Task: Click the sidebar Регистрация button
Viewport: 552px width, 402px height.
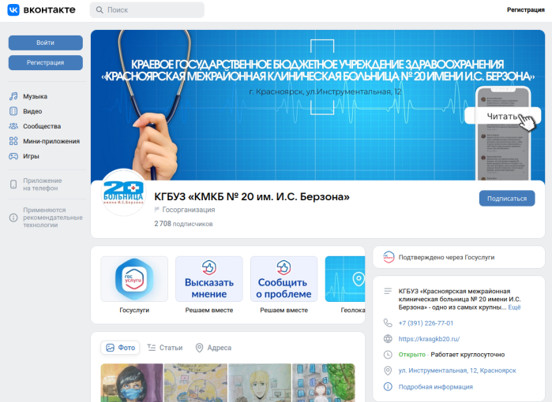Action: coord(46,62)
